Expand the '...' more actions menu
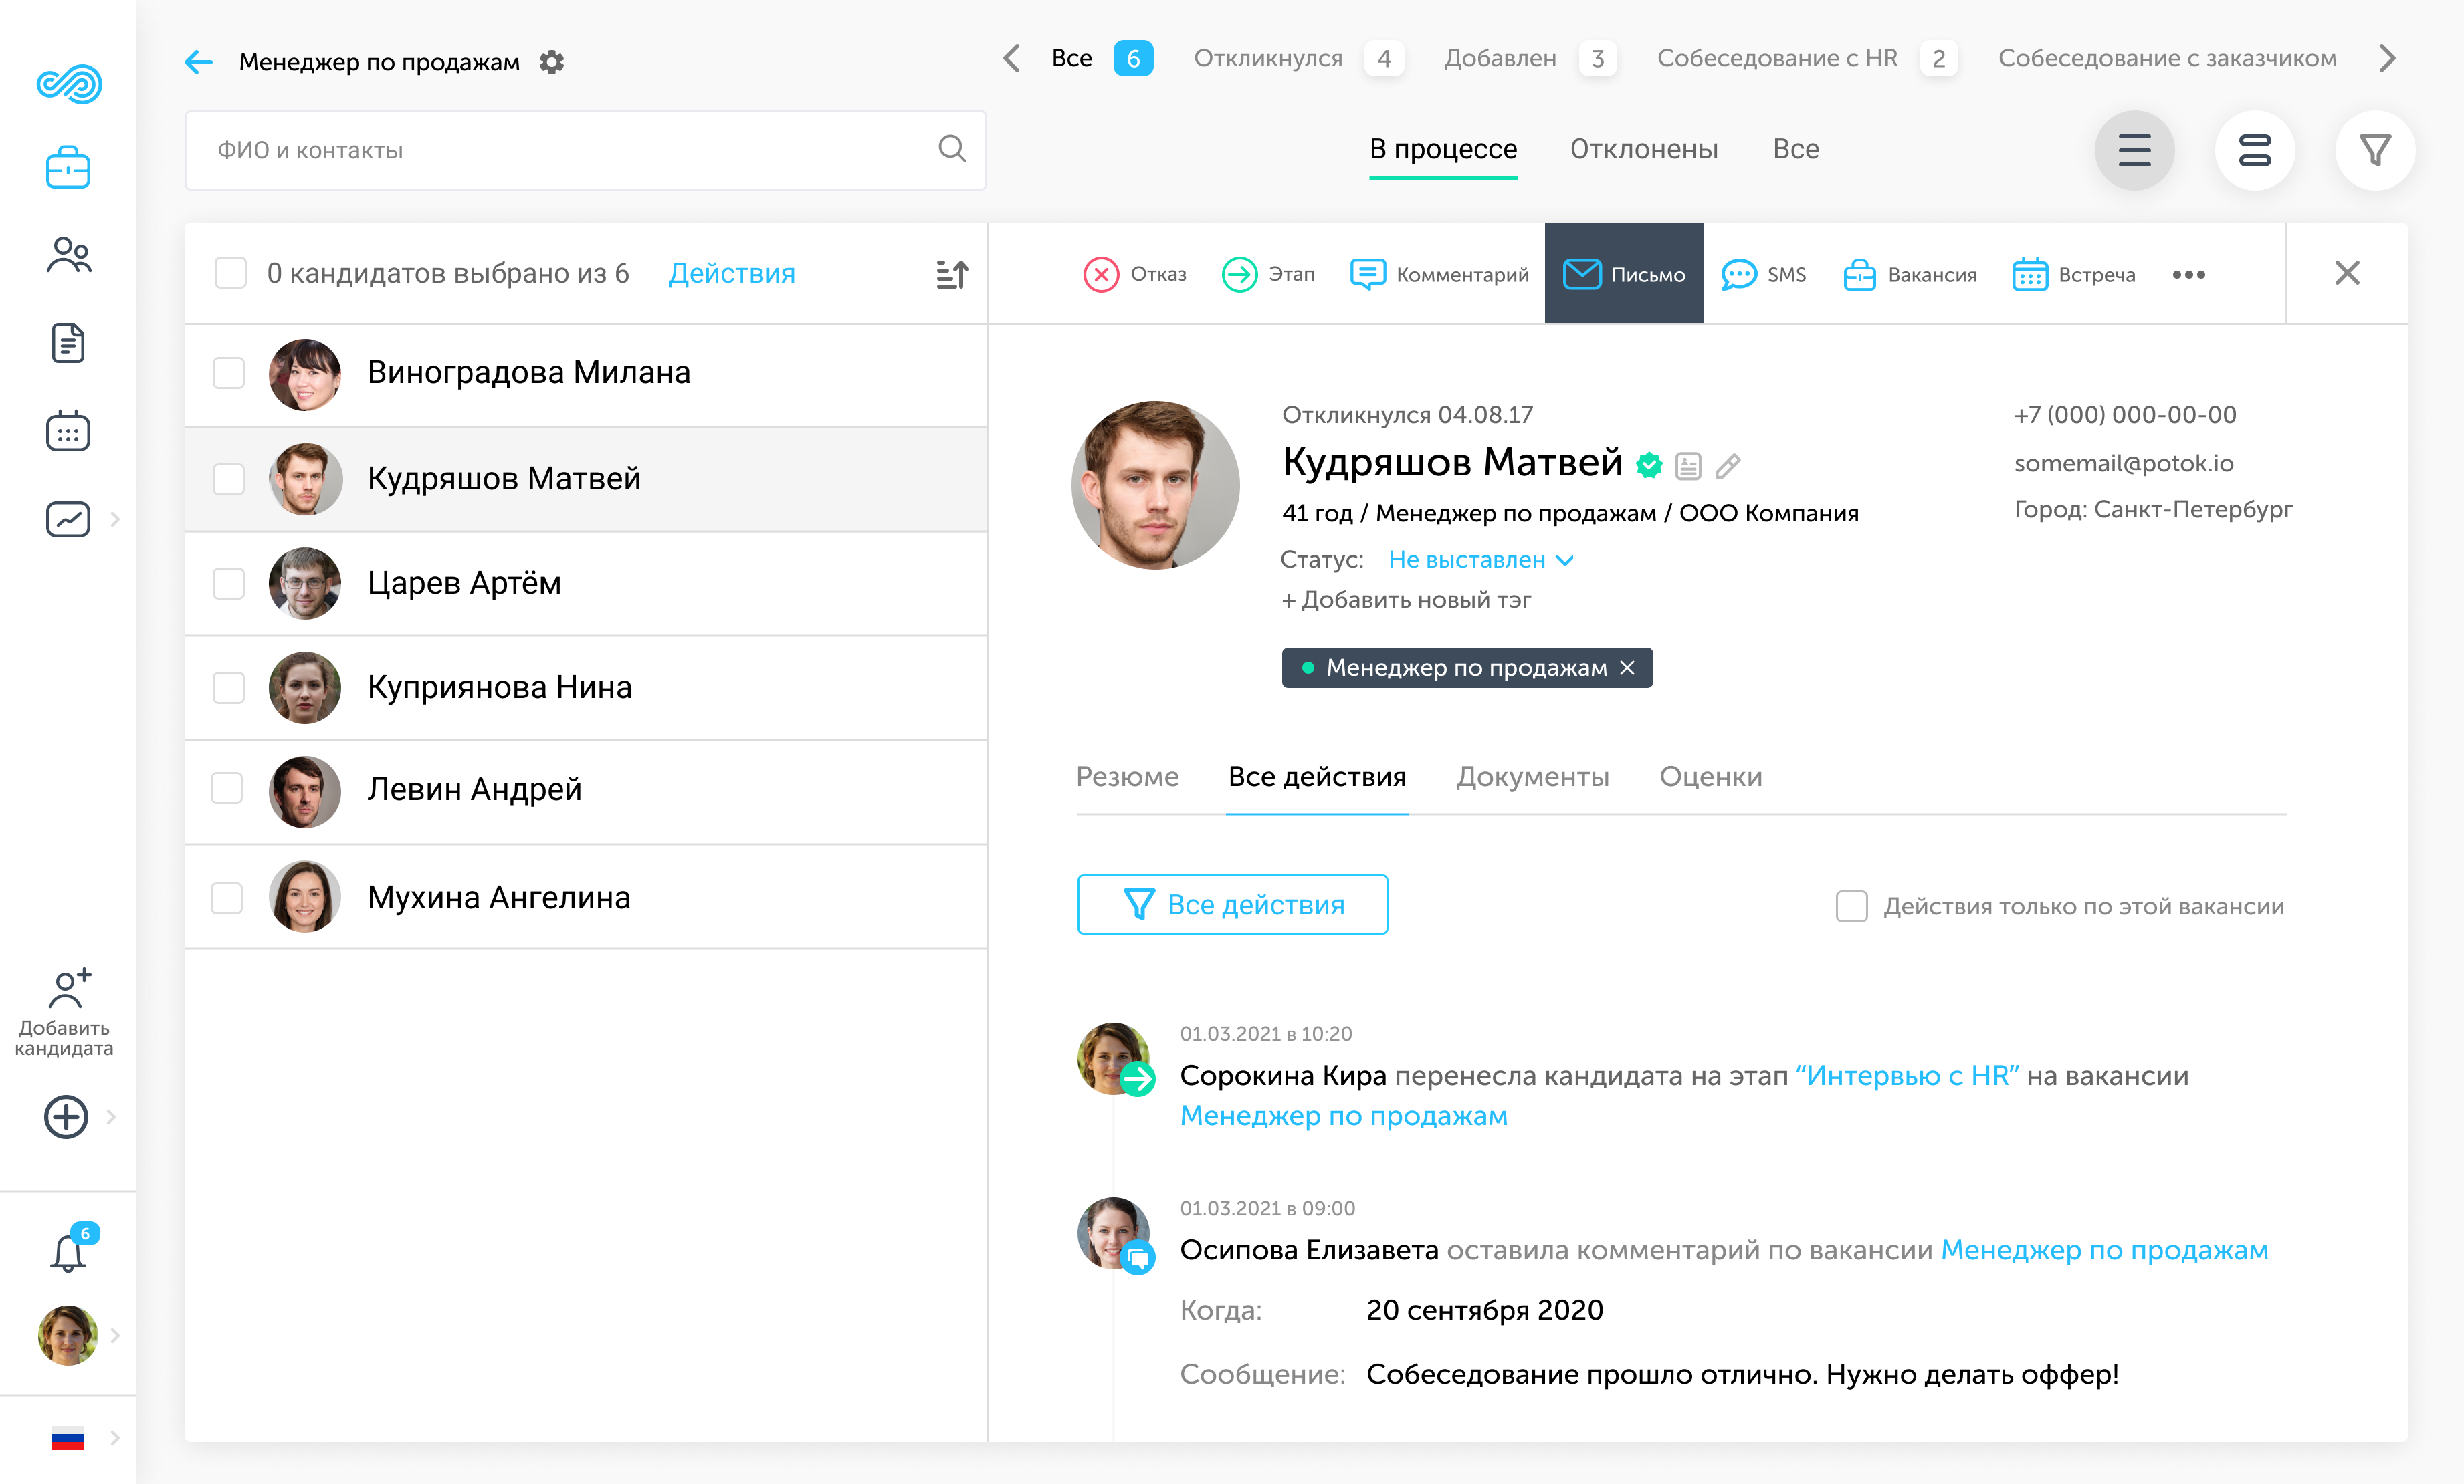The image size is (2464, 1484). 2189,274
